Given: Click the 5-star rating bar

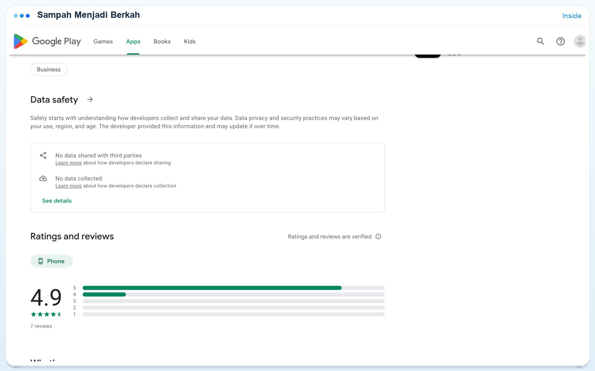Looking at the screenshot, I should [234, 288].
